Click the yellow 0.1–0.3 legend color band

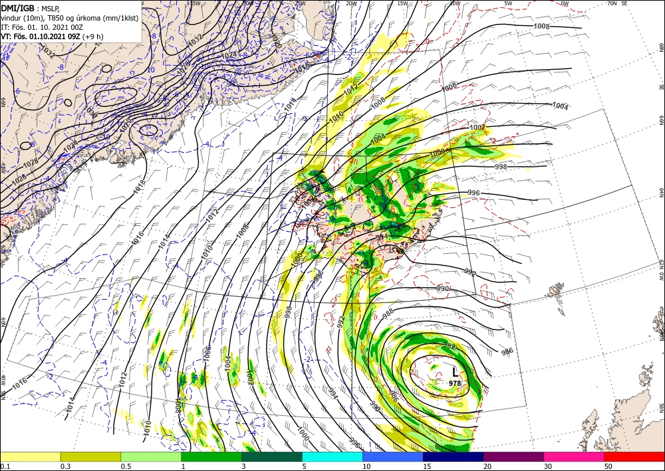[30, 456]
